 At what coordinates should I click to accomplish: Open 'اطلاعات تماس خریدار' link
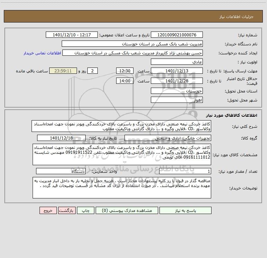42,53
